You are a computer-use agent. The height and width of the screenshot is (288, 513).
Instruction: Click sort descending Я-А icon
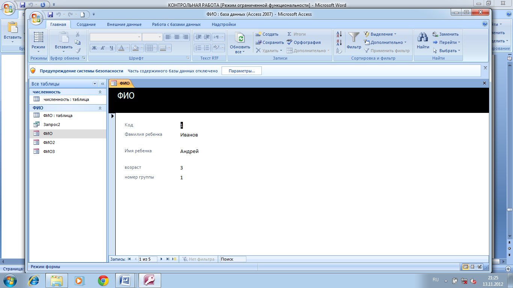[x=339, y=42]
